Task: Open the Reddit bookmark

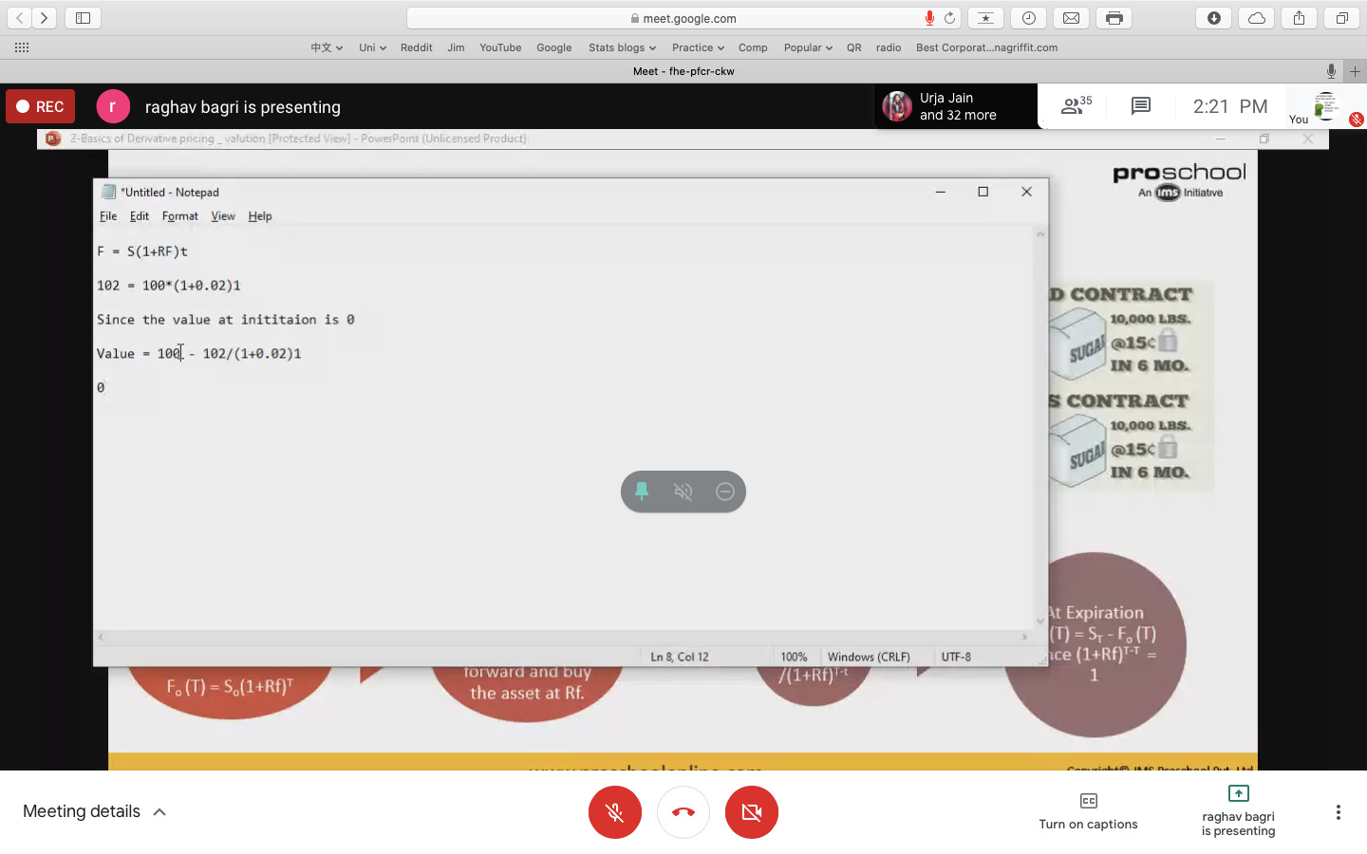Action: tap(416, 47)
